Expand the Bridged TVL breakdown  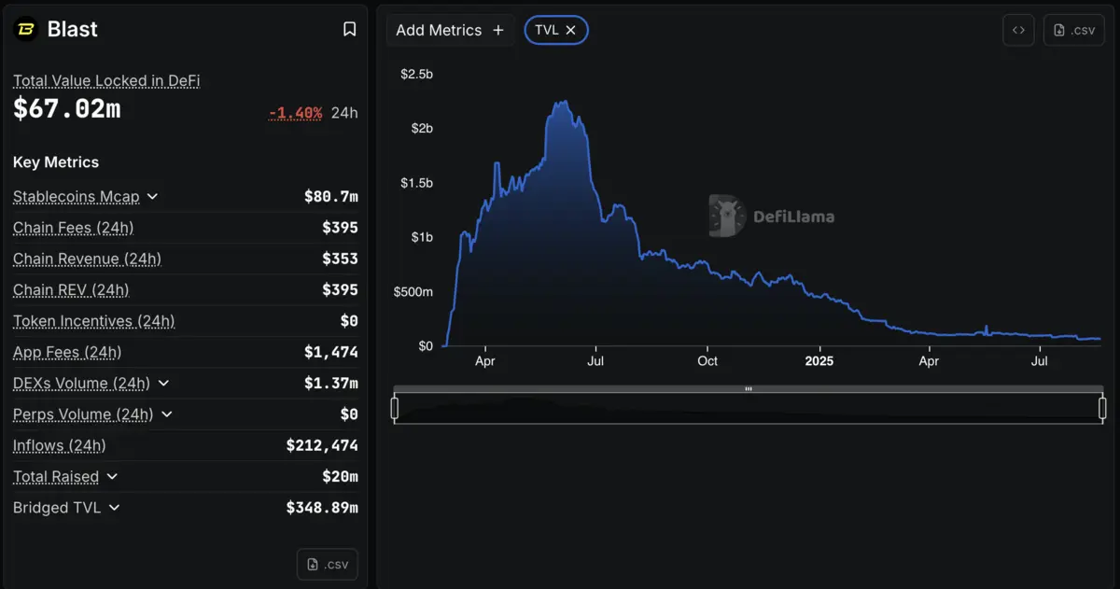click(115, 508)
